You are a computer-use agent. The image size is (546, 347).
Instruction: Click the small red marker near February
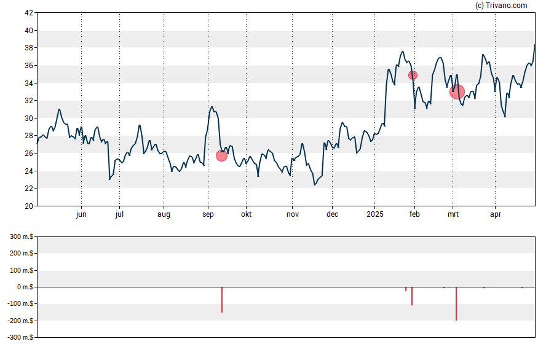point(413,75)
